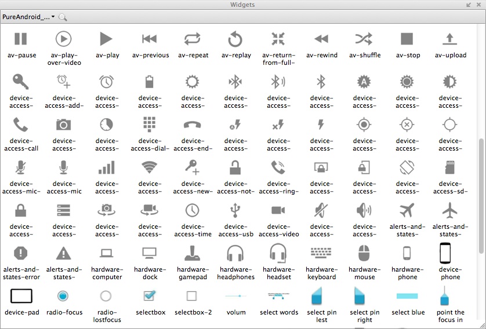
Task: Choose the device-access-call phone icon
Action: point(21,125)
